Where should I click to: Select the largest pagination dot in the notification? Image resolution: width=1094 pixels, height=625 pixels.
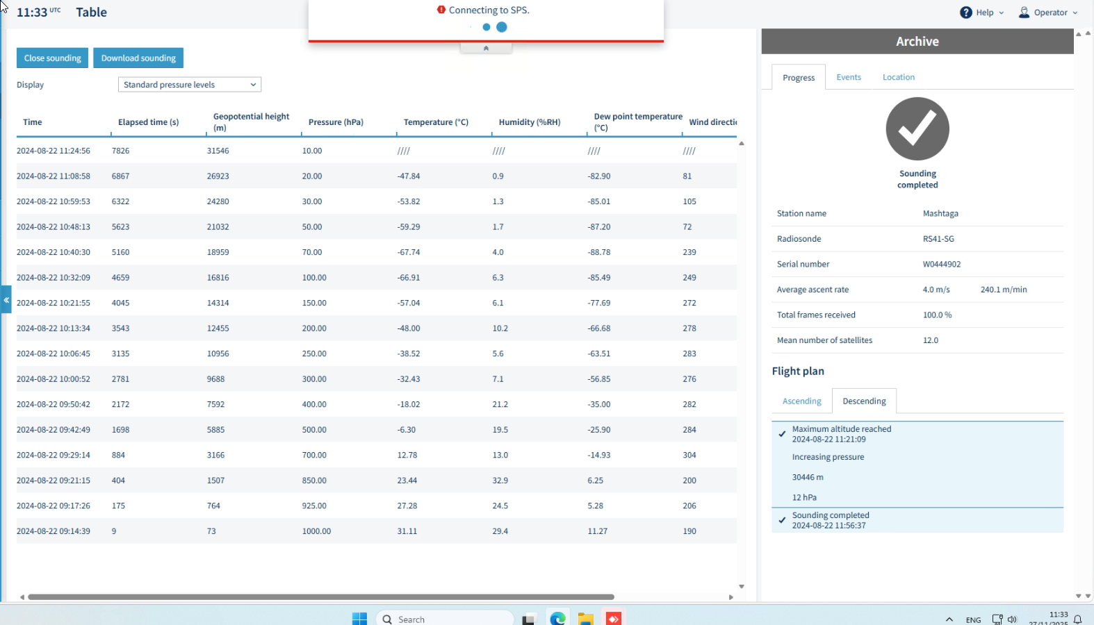502,27
